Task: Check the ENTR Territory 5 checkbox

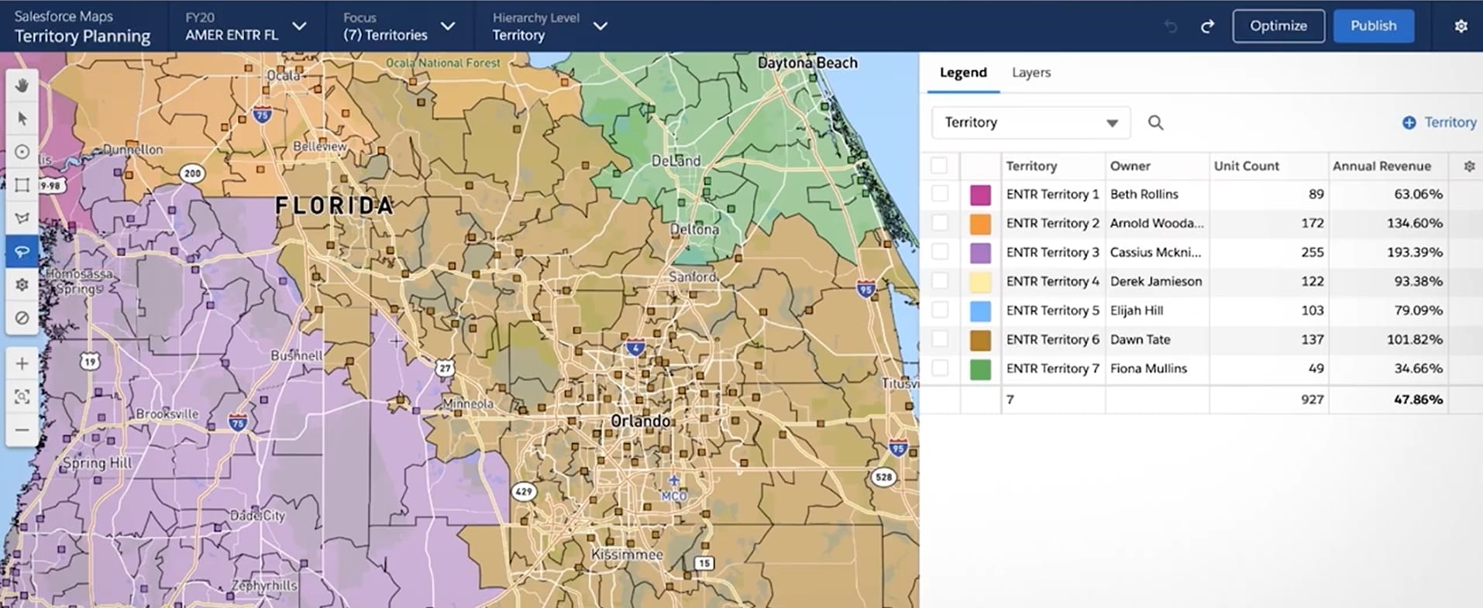Action: click(939, 310)
